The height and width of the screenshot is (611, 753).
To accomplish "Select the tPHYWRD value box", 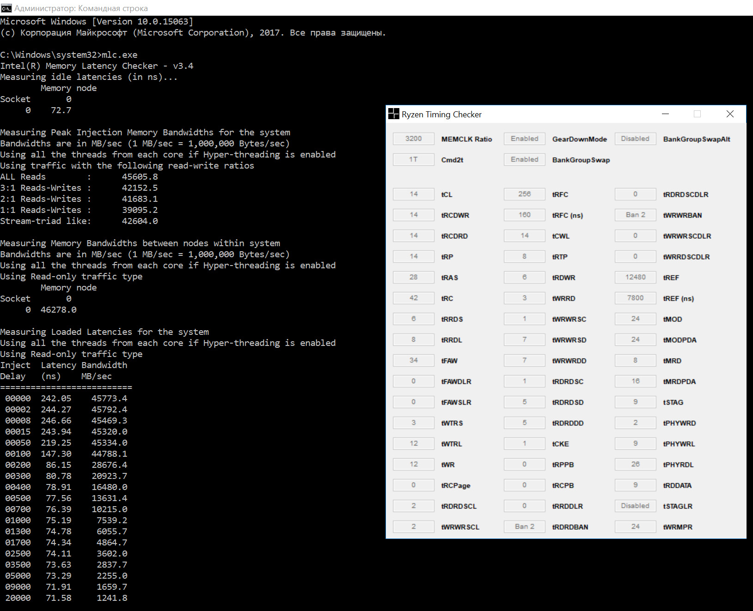I will (x=635, y=423).
